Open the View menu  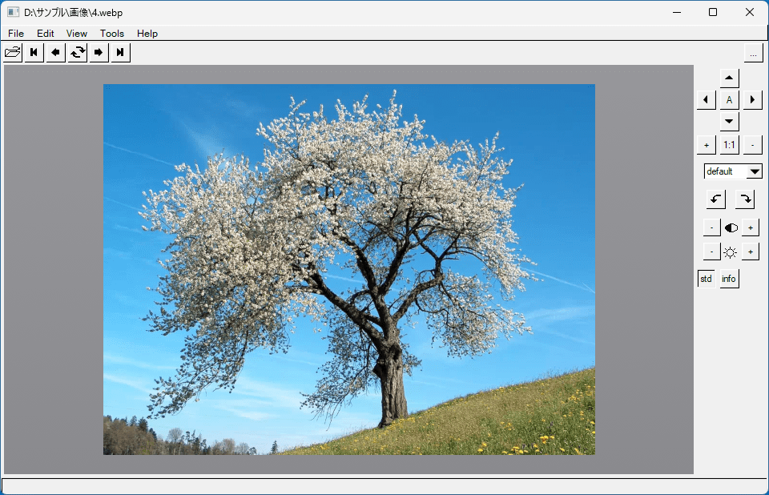pyautogui.click(x=77, y=34)
